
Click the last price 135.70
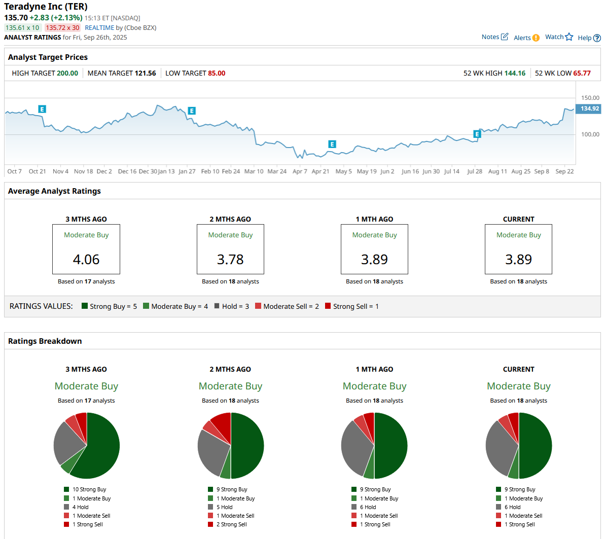click(16, 18)
